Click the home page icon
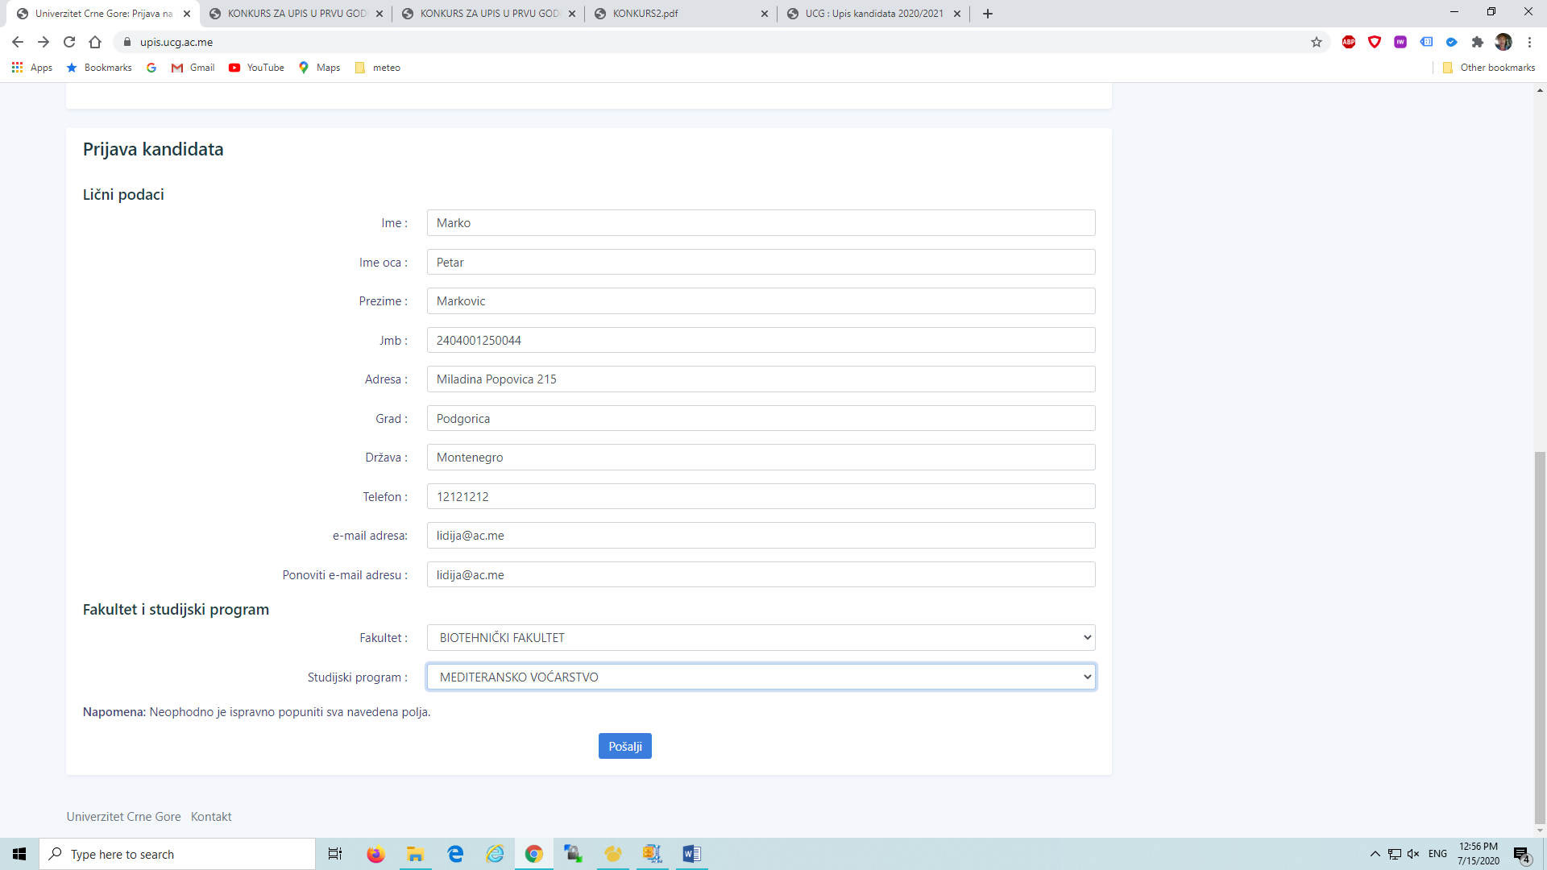This screenshot has width=1547, height=870. [x=95, y=42]
